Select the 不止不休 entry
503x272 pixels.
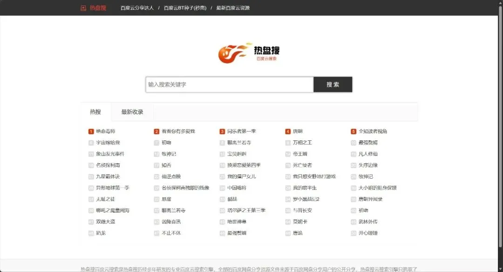pyautogui.click(x=171, y=233)
